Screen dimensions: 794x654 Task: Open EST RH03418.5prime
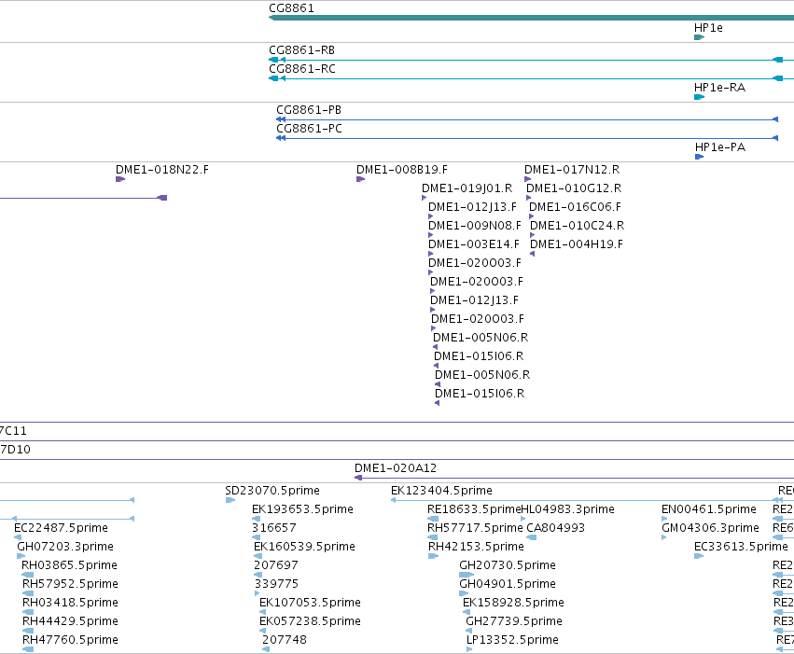(28, 613)
